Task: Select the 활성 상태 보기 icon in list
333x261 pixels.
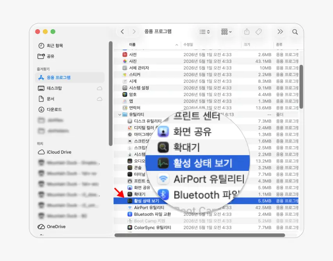Action: (x=130, y=201)
